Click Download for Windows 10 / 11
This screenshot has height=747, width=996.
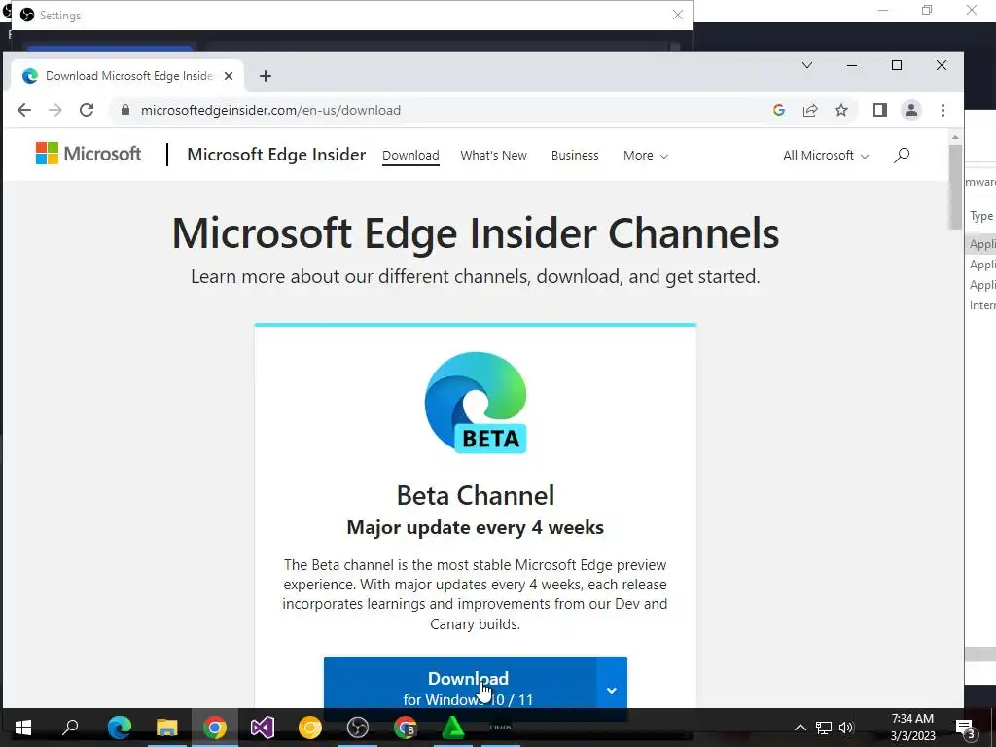point(460,689)
